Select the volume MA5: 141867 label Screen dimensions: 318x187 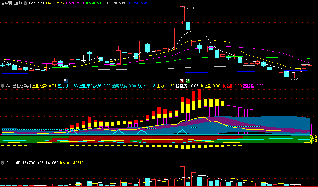[x=47, y=163]
